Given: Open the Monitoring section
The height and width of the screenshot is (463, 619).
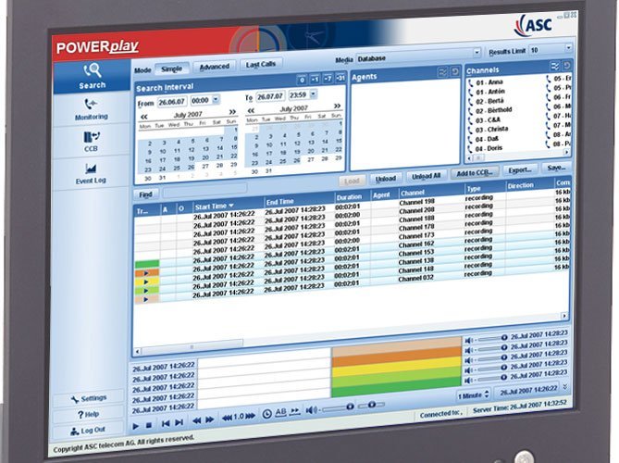Looking at the screenshot, I should point(92,110).
